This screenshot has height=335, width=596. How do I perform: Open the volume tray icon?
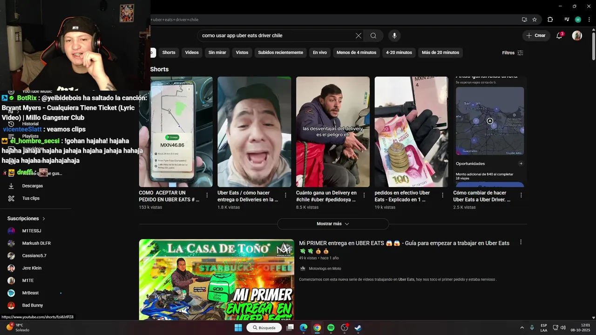563,328
